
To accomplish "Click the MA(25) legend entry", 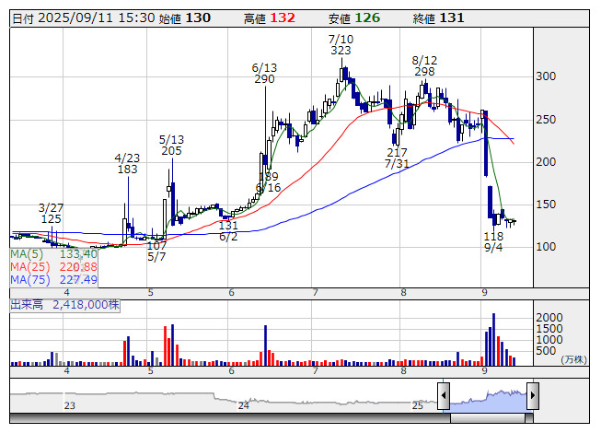I will coord(53,266).
